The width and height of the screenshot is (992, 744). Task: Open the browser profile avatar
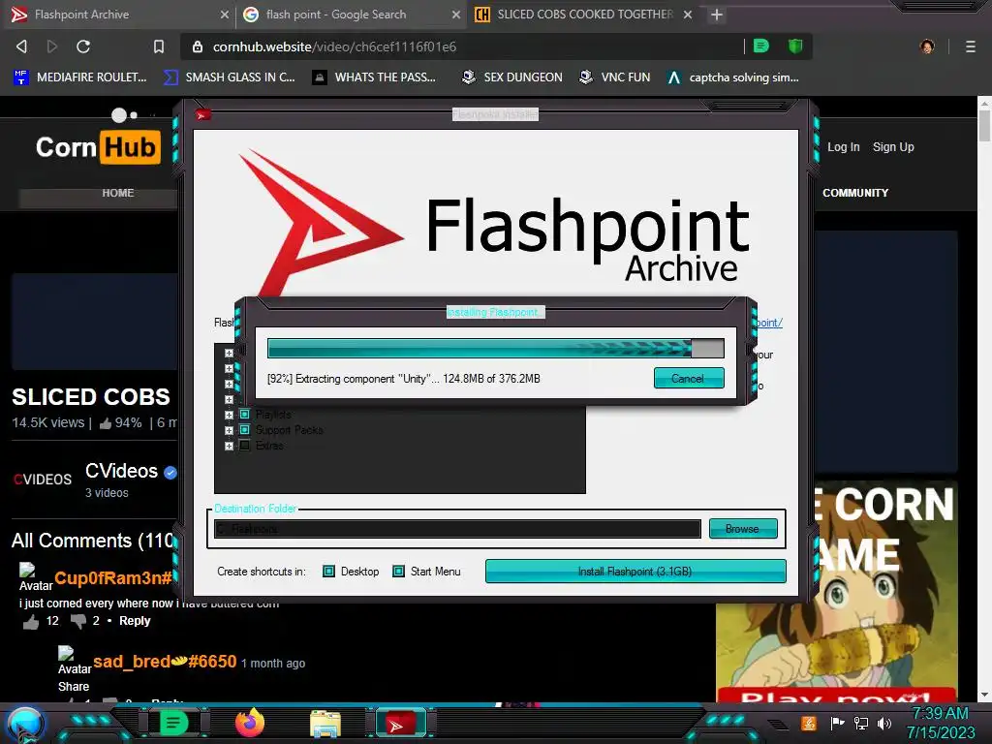[x=927, y=46]
